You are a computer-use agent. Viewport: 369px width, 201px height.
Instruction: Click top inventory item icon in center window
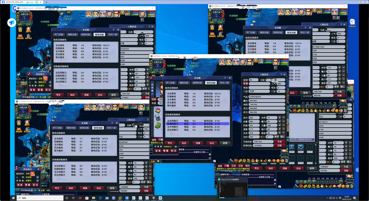(158, 110)
